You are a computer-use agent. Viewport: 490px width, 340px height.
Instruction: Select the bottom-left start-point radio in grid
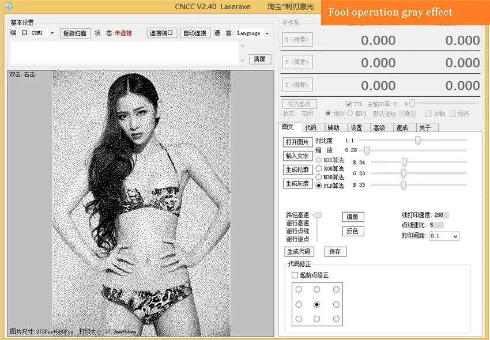pos(299,319)
